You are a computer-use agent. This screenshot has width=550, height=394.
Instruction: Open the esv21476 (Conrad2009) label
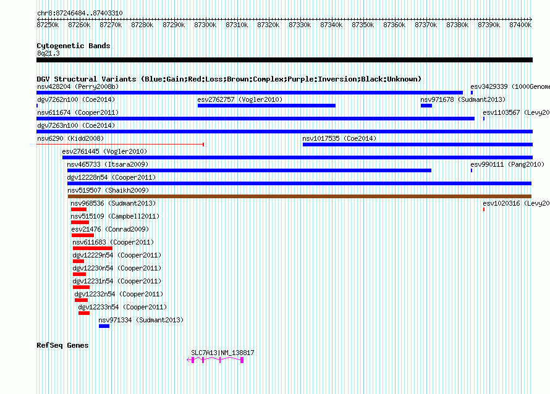[110, 229]
